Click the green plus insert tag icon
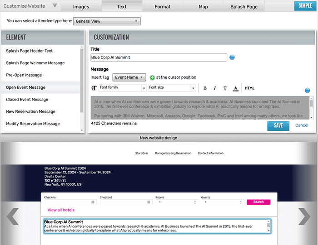Viewport: 318px width, 245px height. click(152, 77)
